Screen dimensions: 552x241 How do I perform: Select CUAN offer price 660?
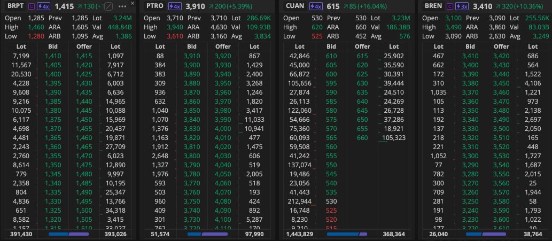tap(362, 138)
